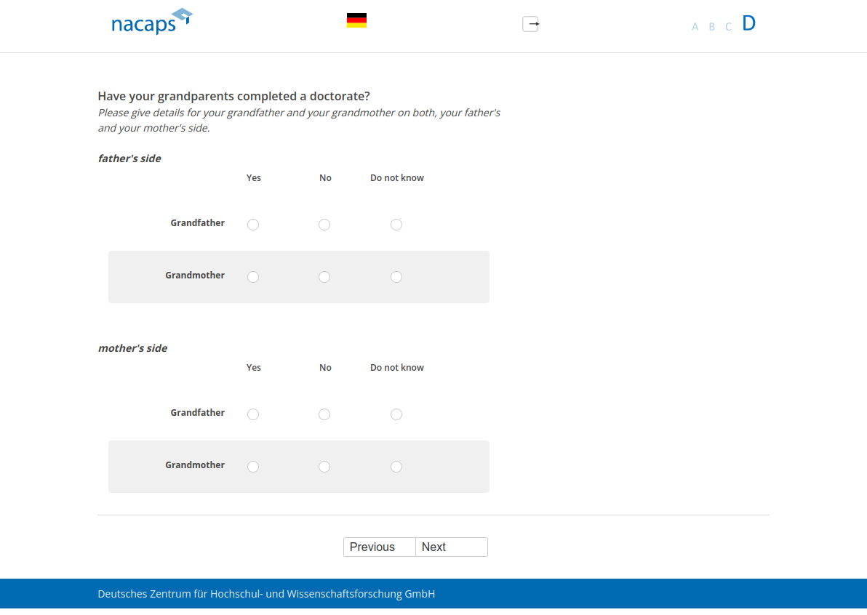The image size is (867, 615).
Task: Go to section C in progress indicator
Action: pyautogui.click(x=728, y=27)
